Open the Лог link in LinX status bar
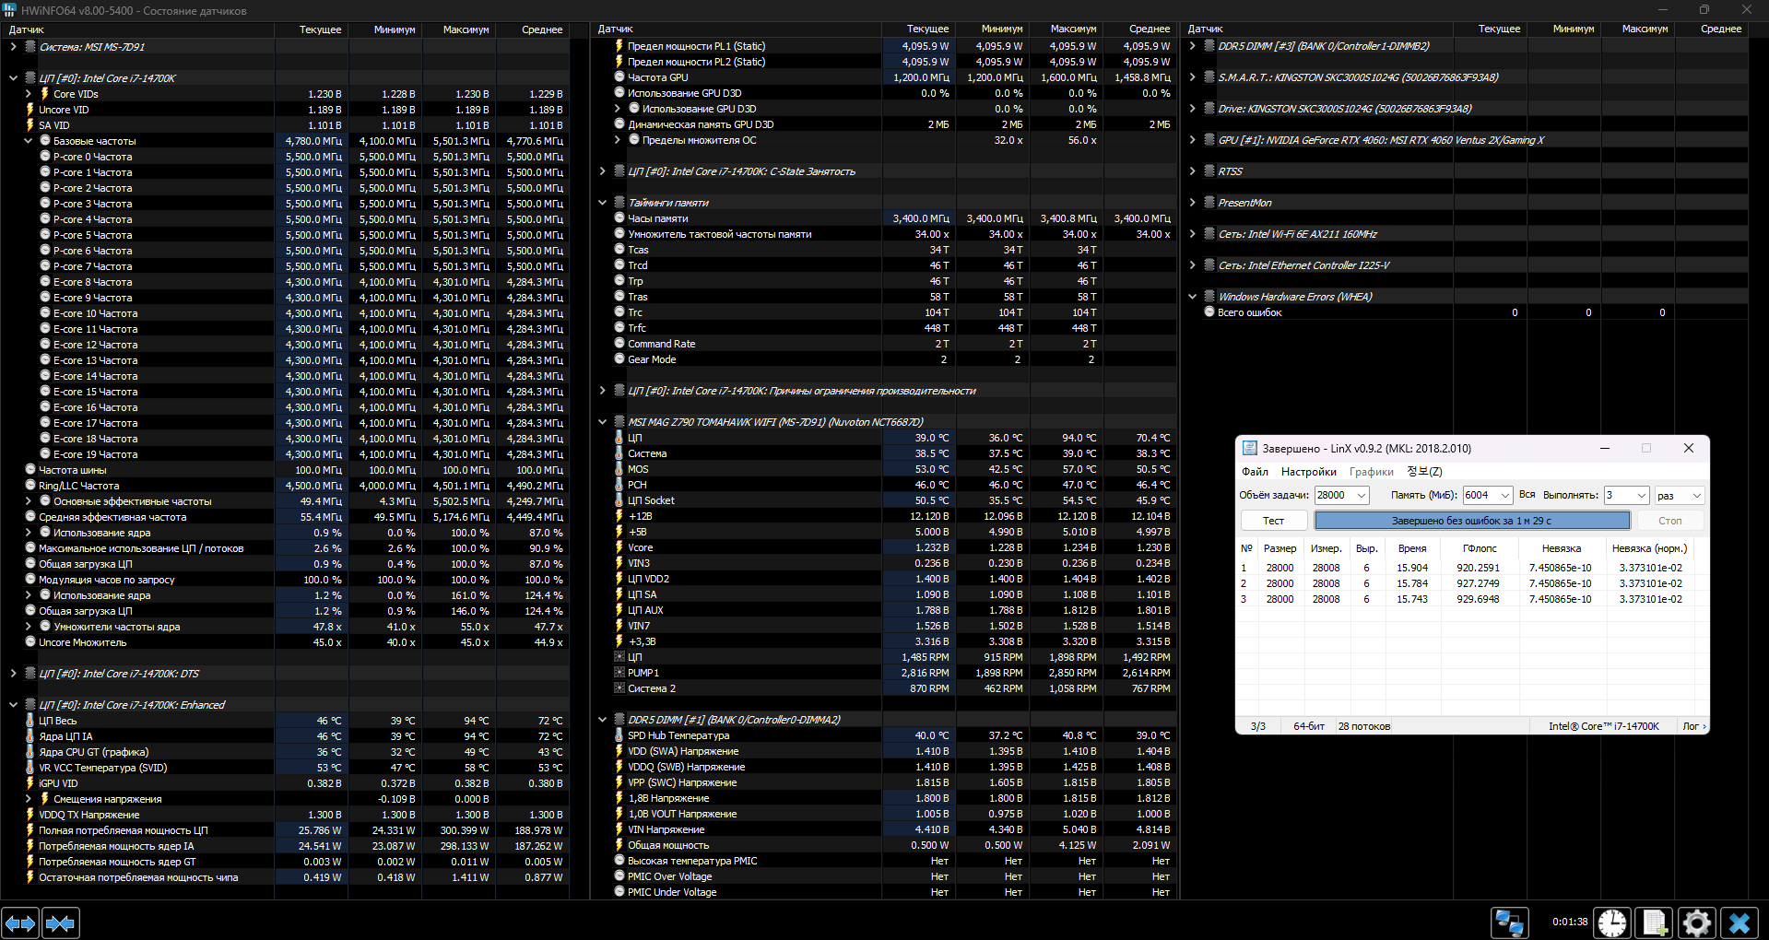Screen dimensions: 1769x940 (1693, 726)
